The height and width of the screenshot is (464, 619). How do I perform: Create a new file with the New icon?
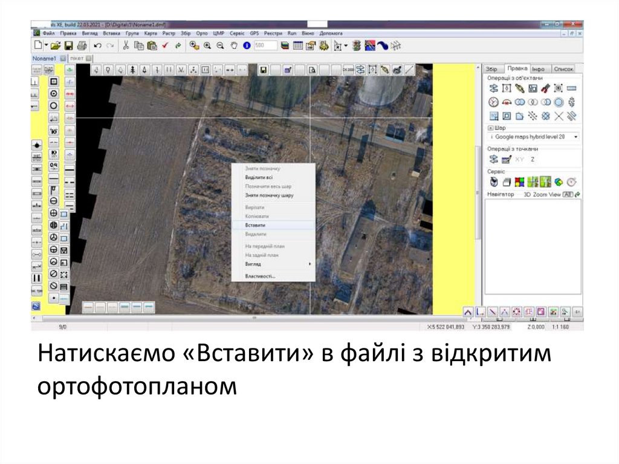(x=38, y=45)
